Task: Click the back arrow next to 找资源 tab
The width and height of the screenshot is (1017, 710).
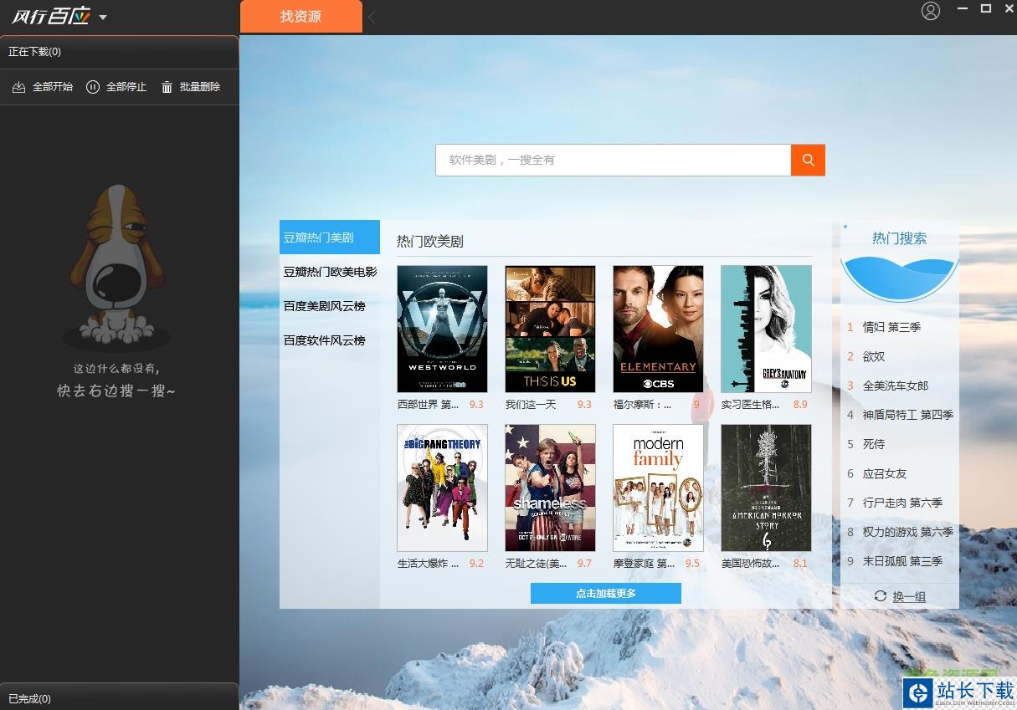Action: coord(372,17)
